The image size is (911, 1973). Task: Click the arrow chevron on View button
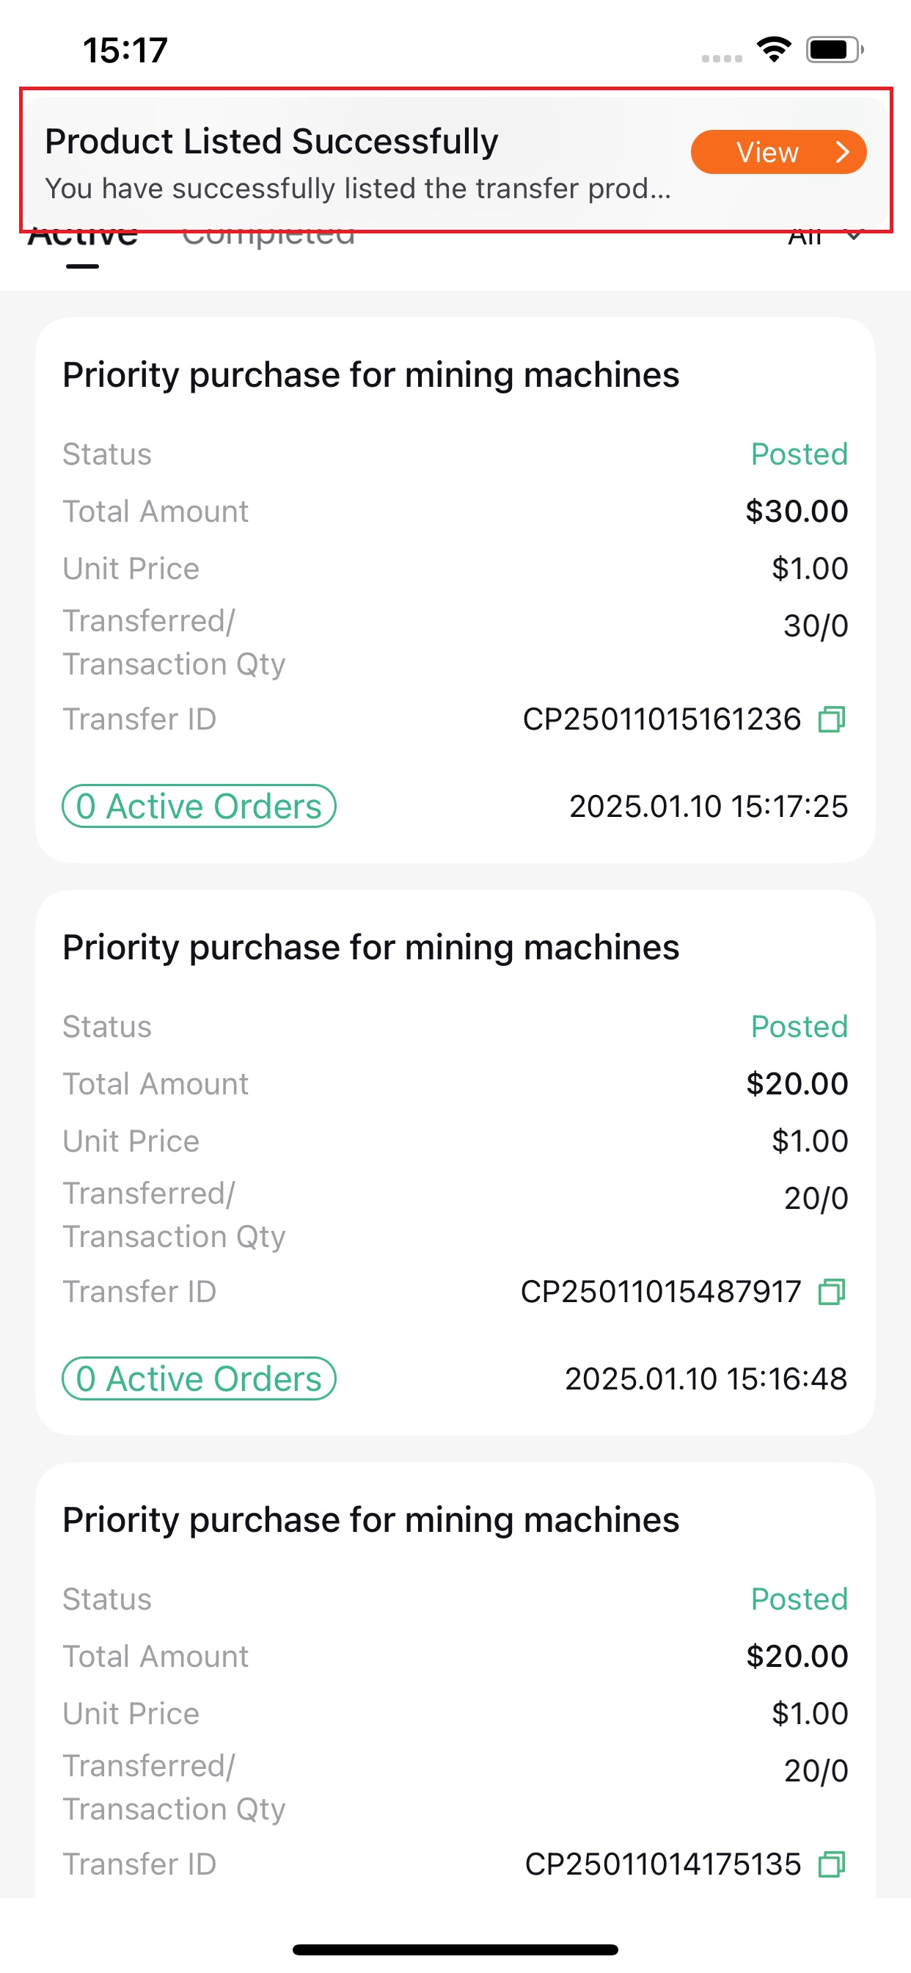coord(842,152)
